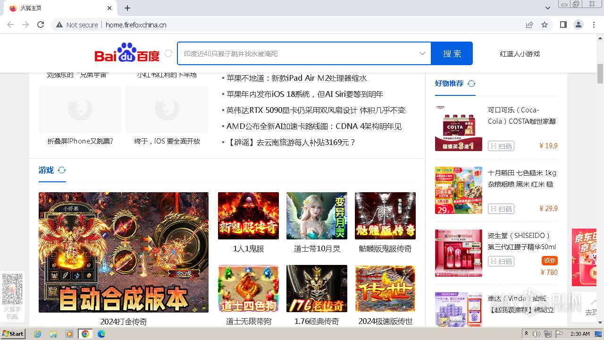This screenshot has width=604, height=340.
Task: Select the 游戏 tab heading
Action: [46, 170]
